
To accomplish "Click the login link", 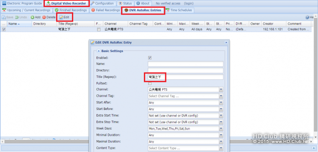I will (x=189, y=3).
